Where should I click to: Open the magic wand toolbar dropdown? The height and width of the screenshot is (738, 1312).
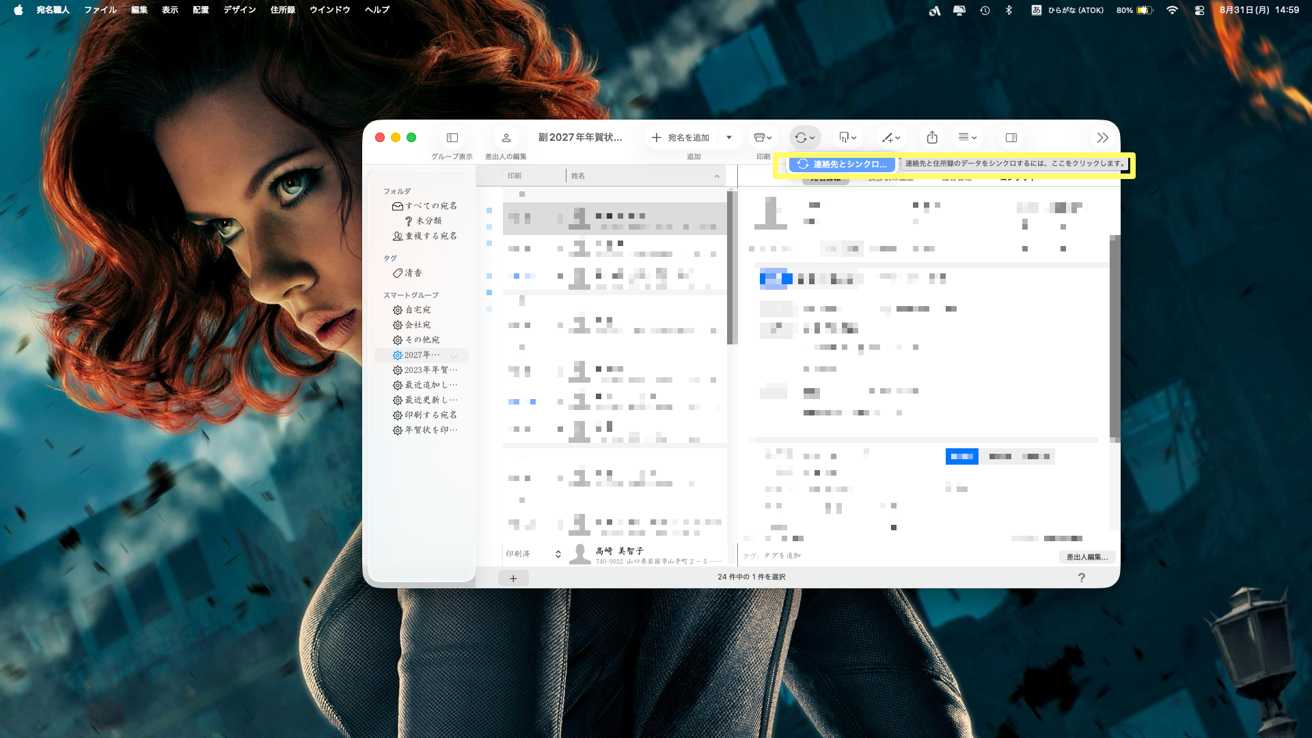(891, 137)
